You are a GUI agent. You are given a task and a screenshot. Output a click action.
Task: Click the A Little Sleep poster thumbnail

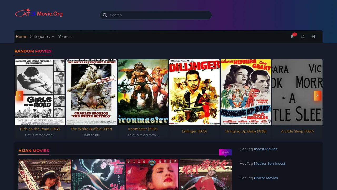click(x=297, y=92)
